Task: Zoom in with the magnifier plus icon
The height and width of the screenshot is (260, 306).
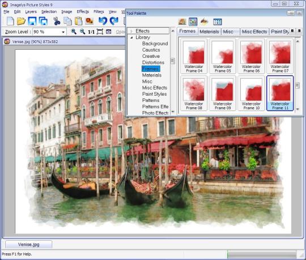Action: (x=74, y=31)
